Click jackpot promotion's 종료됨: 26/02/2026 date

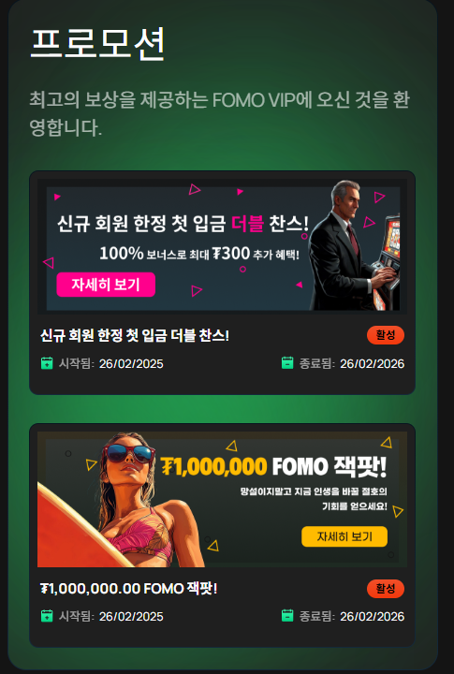(352, 616)
